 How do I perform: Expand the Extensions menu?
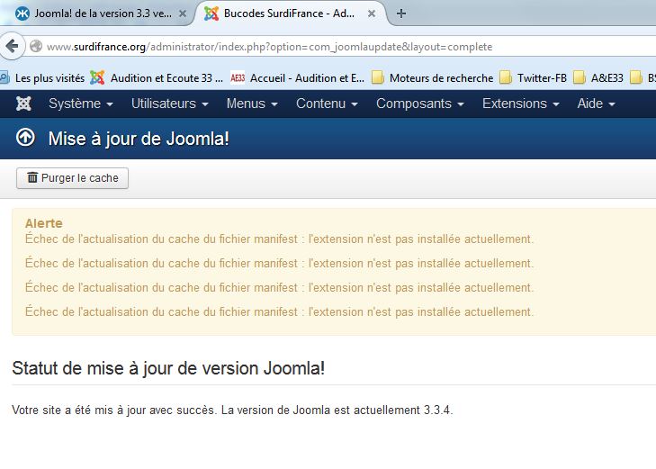click(x=520, y=104)
